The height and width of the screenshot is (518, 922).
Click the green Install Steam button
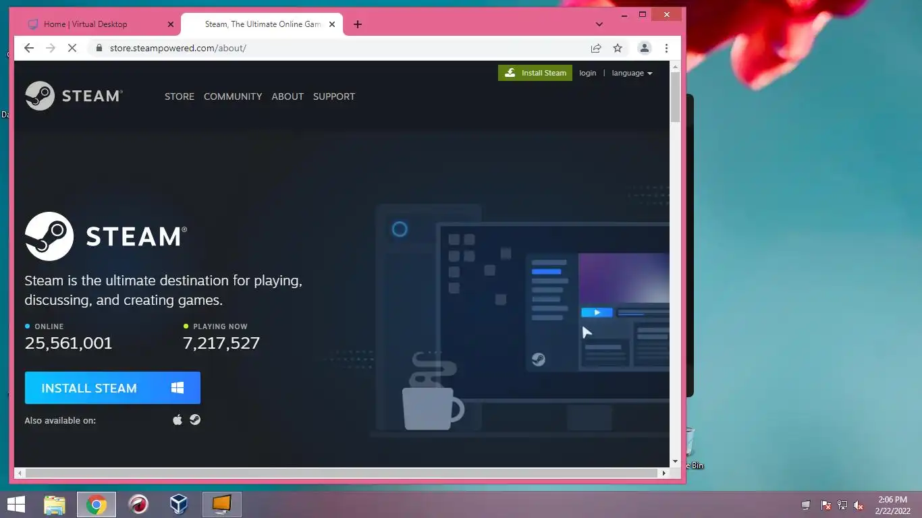(x=535, y=73)
